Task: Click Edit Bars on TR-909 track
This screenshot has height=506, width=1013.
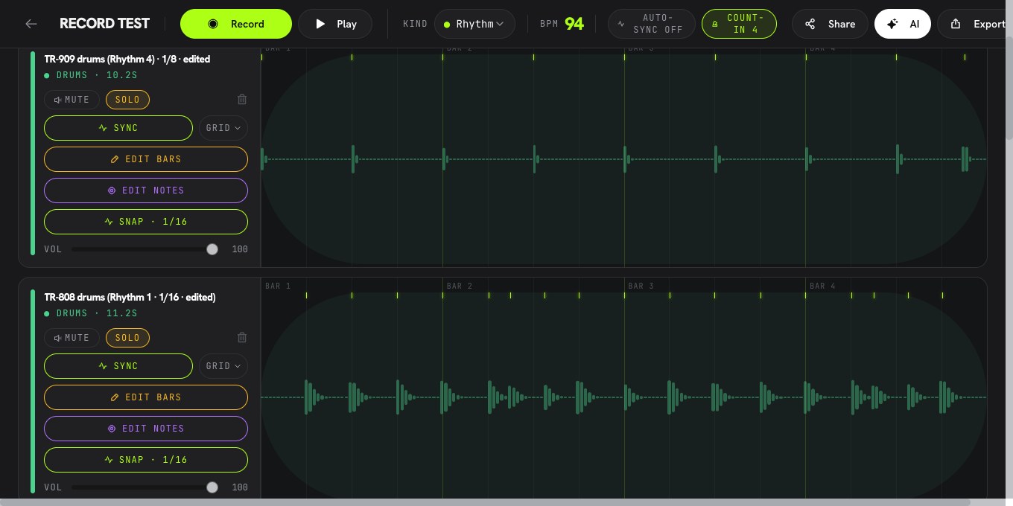Action: [146, 159]
